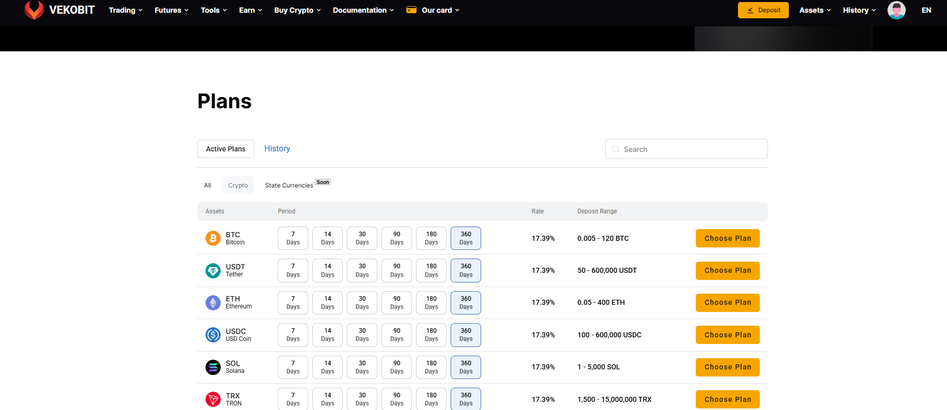Select 360 Days period for SOL
This screenshot has width=947, height=410.
tap(466, 367)
